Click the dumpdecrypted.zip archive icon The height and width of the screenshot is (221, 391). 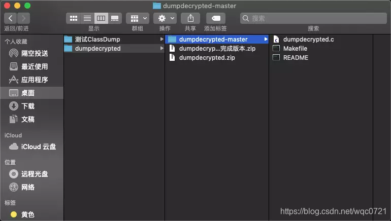pyautogui.click(x=172, y=57)
